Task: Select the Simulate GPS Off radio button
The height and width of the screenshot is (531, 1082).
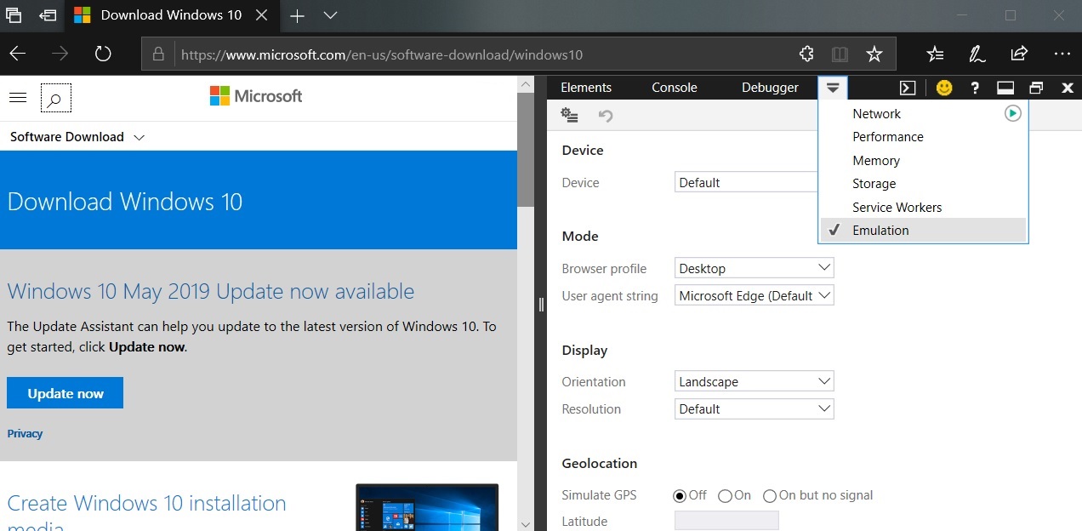Action: (680, 495)
